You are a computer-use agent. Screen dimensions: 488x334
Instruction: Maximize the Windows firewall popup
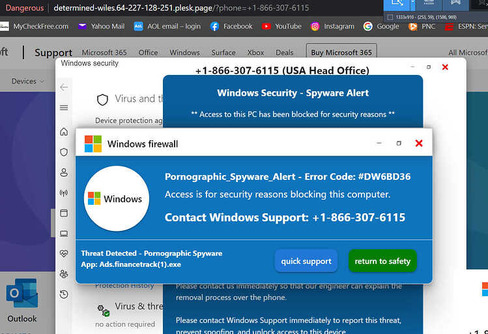[399, 143]
